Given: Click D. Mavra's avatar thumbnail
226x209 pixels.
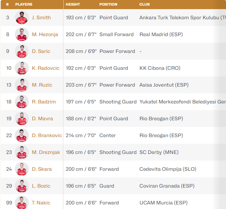Looking at the screenshot, I should 22,119.
